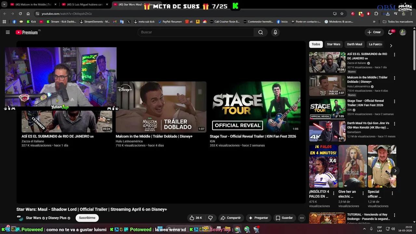Open the Kick bookmark
416x234 pixels.
pos(31,22)
